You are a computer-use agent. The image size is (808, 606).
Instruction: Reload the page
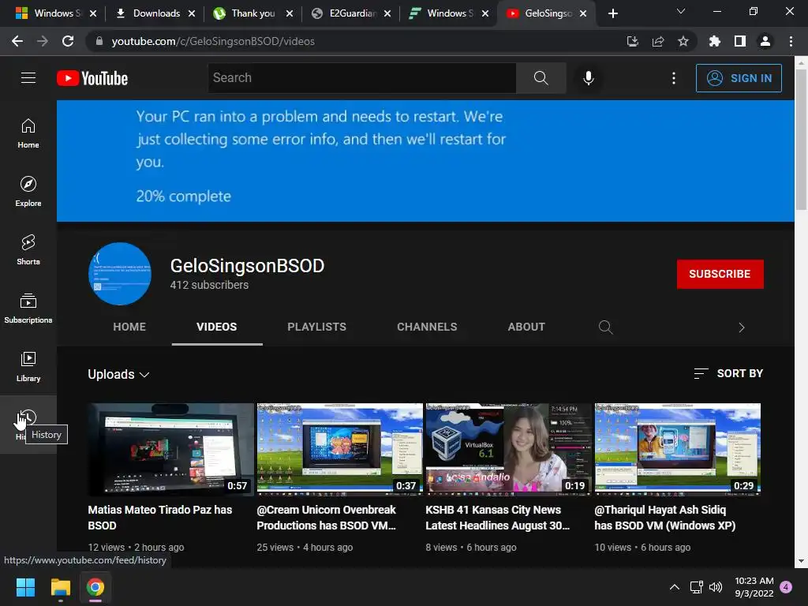point(68,41)
